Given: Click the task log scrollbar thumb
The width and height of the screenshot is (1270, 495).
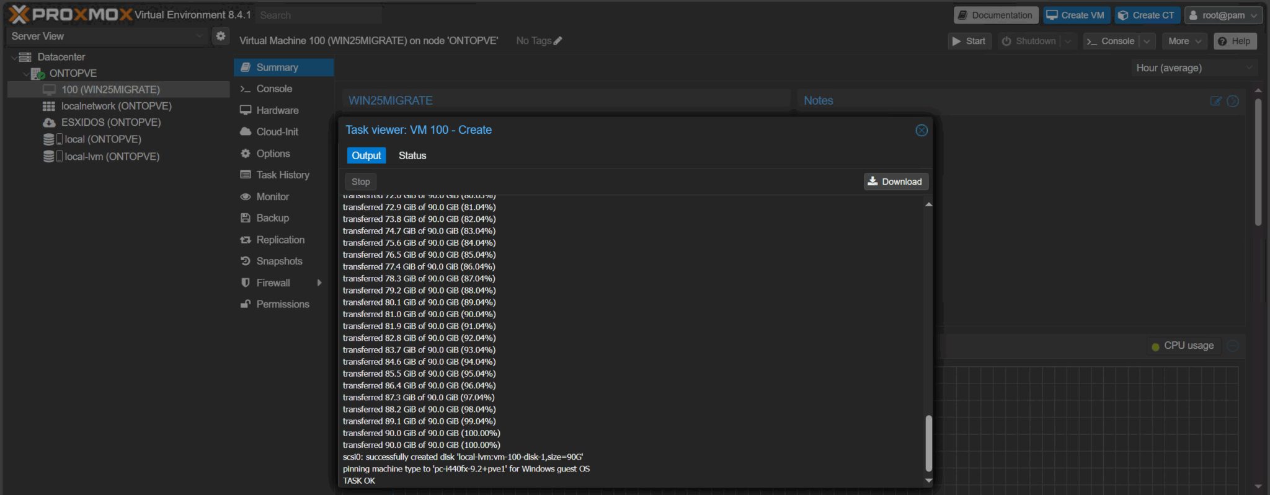Looking at the screenshot, I should [928, 444].
